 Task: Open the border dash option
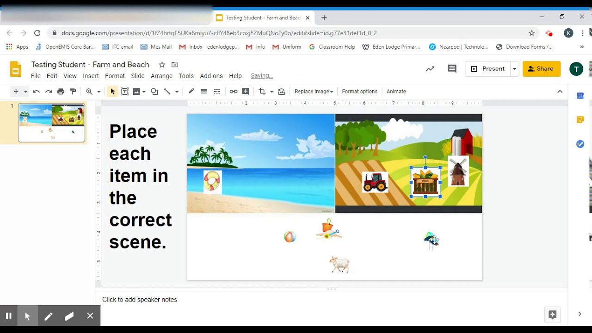click(x=217, y=92)
